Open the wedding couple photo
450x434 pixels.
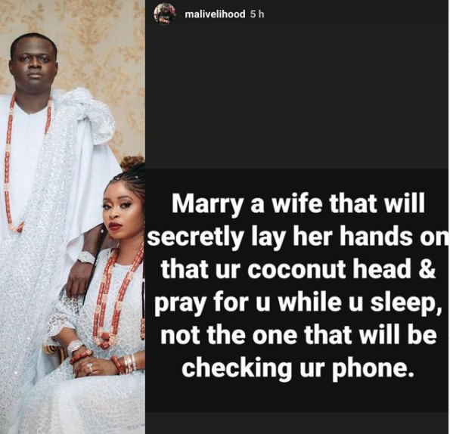73,217
